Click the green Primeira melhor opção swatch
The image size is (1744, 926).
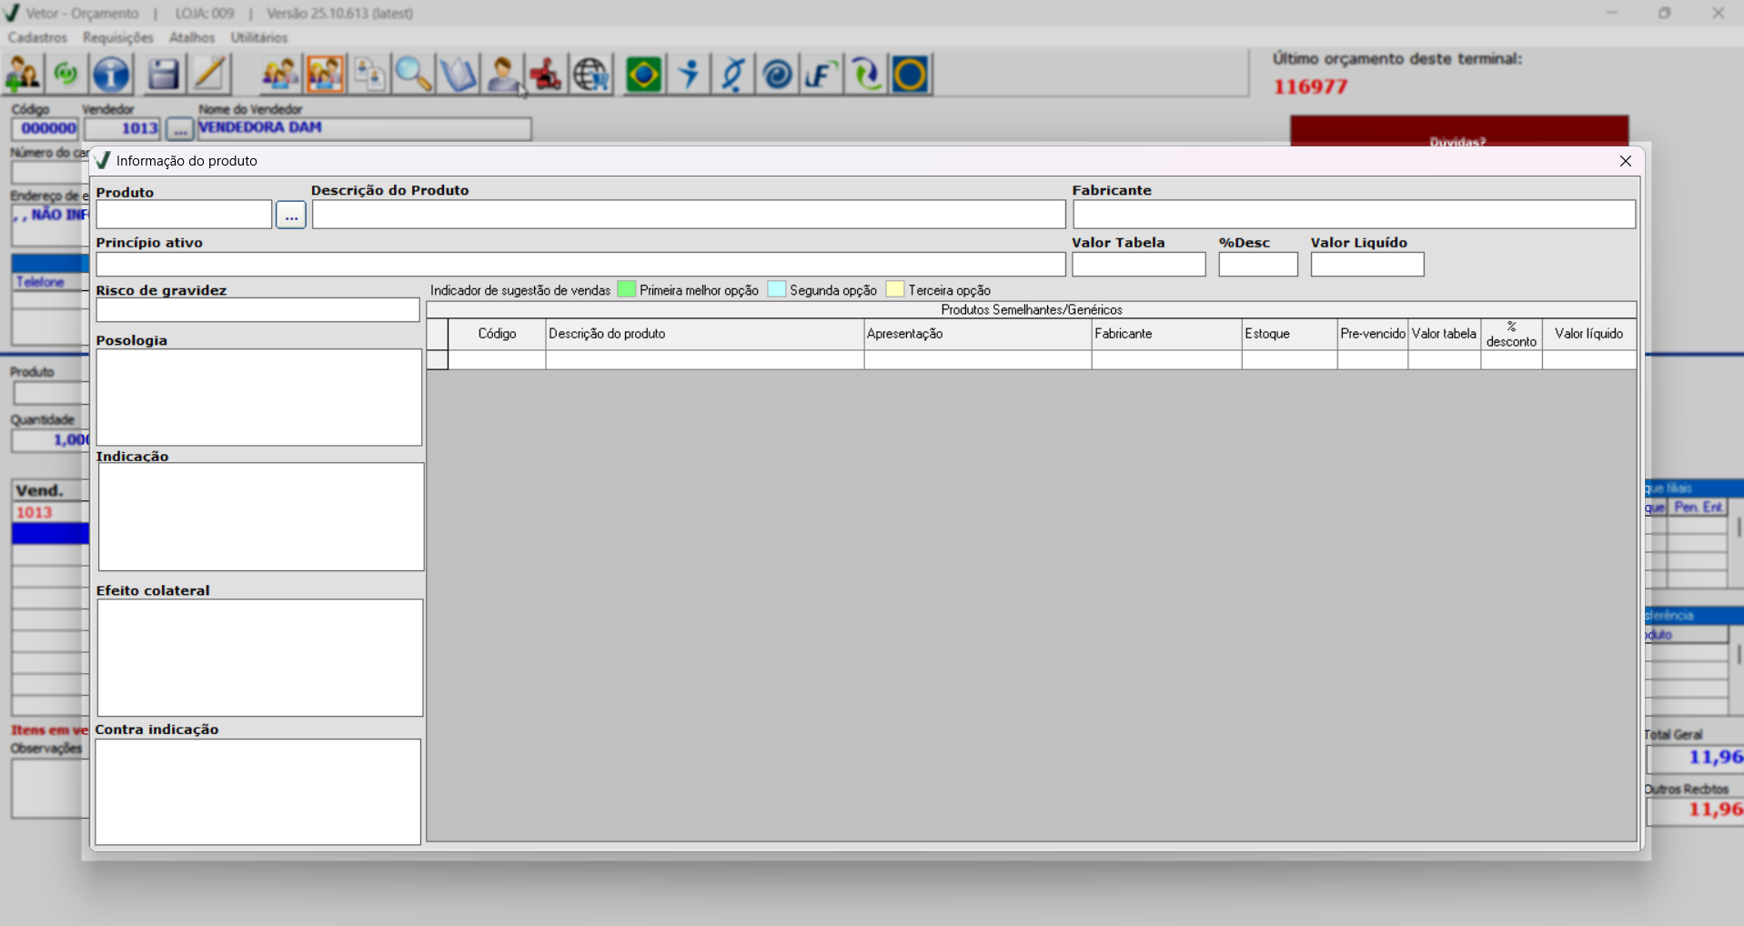coord(626,289)
